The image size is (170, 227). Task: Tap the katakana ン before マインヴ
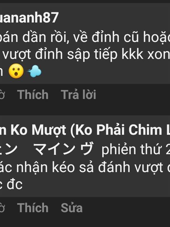[x=11, y=149]
